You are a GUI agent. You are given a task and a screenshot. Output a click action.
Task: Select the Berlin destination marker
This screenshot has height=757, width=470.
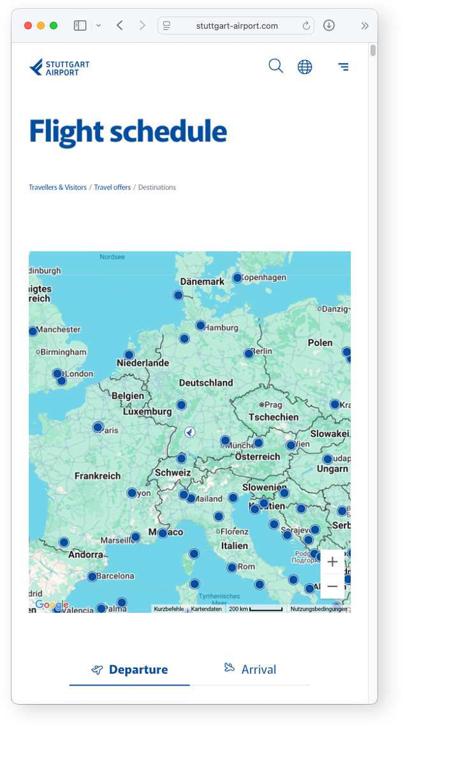(249, 354)
